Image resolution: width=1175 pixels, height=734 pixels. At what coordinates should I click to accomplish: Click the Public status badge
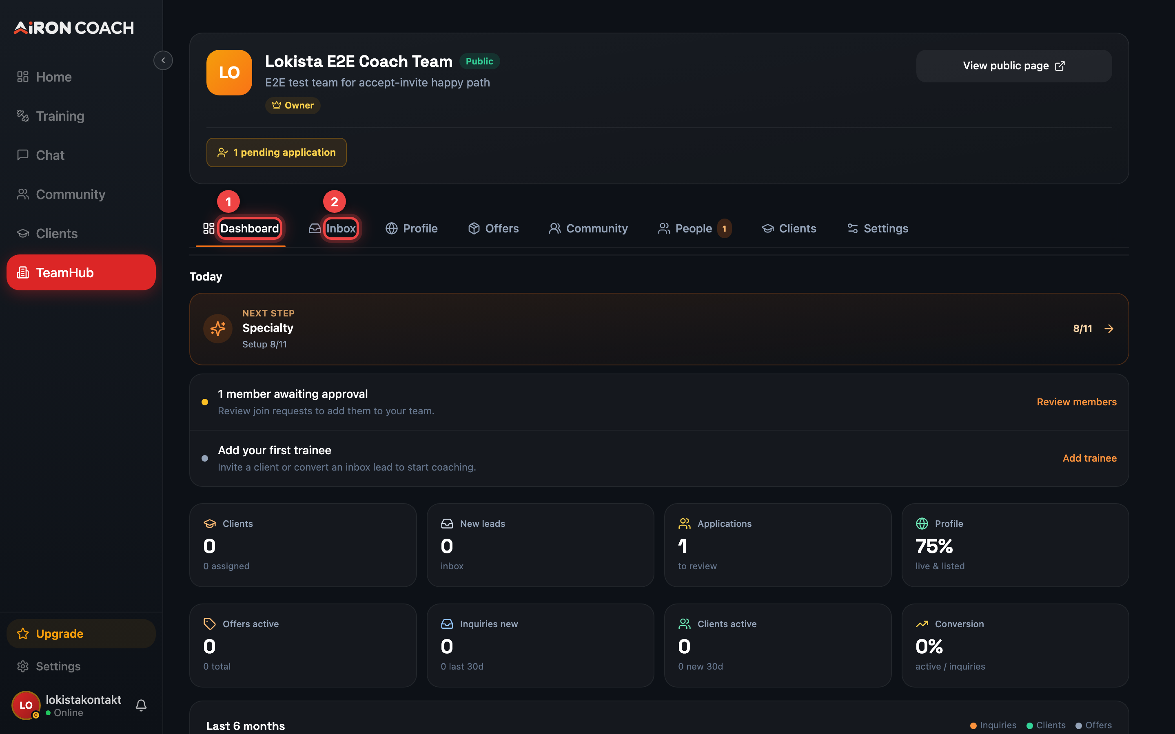479,61
